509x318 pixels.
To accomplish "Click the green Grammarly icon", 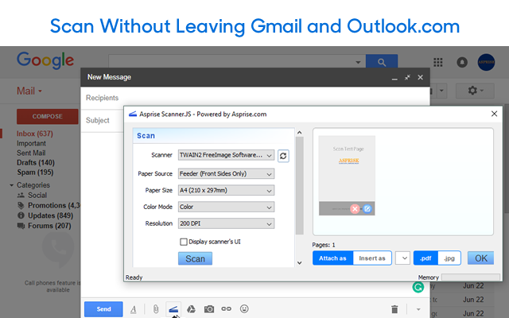I will 418,287.
